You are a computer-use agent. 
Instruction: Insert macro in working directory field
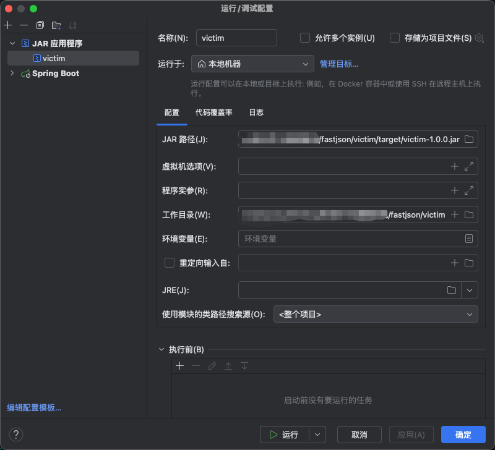(454, 214)
